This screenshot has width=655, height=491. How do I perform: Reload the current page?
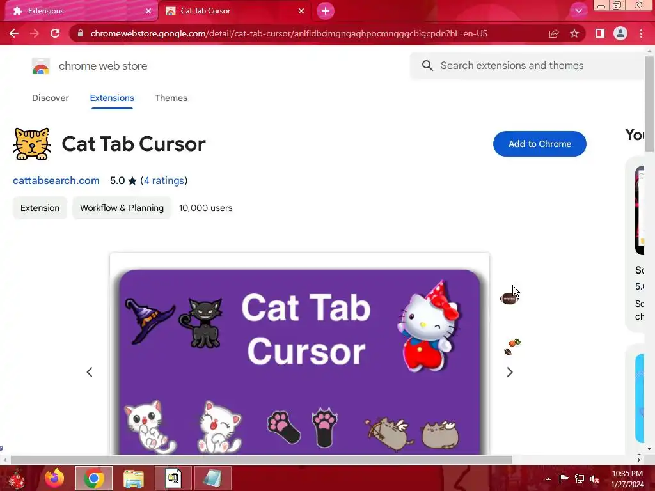[x=55, y=33]
